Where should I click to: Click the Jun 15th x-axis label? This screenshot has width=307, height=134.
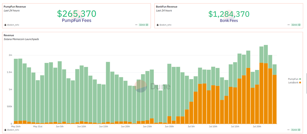[x=103, y=126]
